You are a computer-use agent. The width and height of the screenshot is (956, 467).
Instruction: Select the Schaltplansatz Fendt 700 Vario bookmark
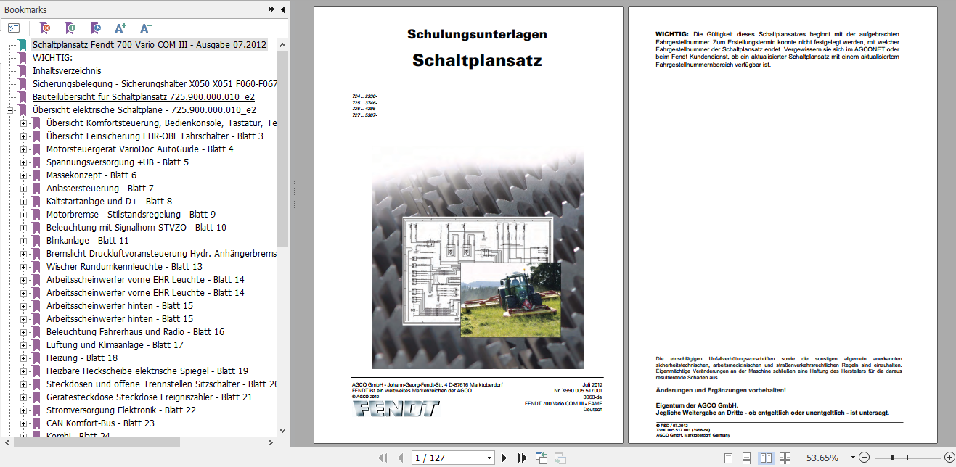[150, 45]
